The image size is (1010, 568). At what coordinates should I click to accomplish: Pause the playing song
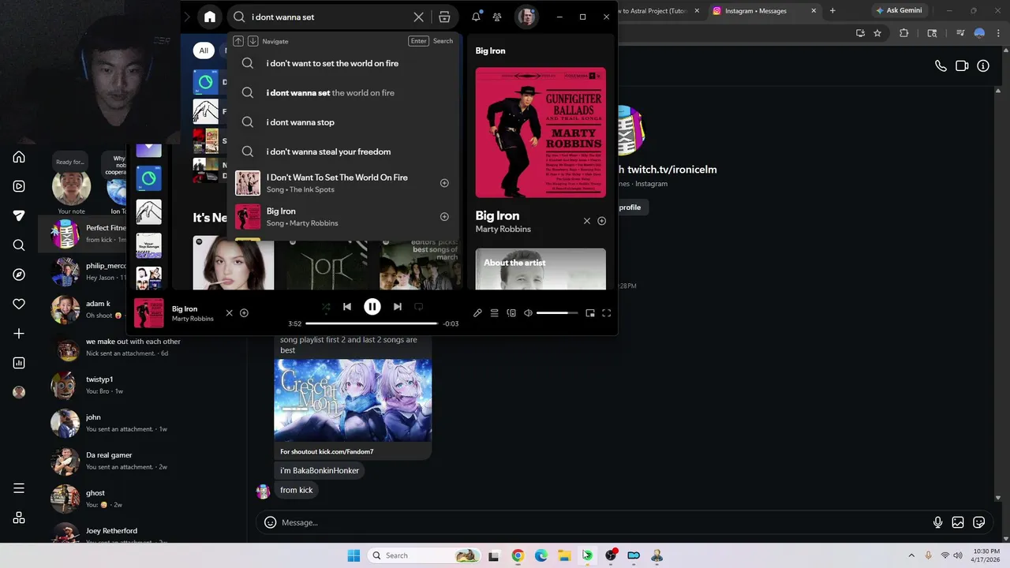pyautogui.click(x=372, y=307)
